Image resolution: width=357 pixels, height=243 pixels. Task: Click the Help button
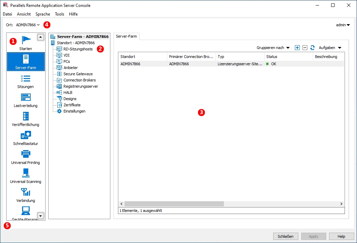coord(341,236)
